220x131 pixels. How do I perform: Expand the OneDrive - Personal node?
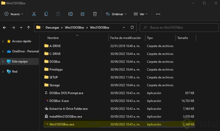pyautogui.click(x=3, y=51)
